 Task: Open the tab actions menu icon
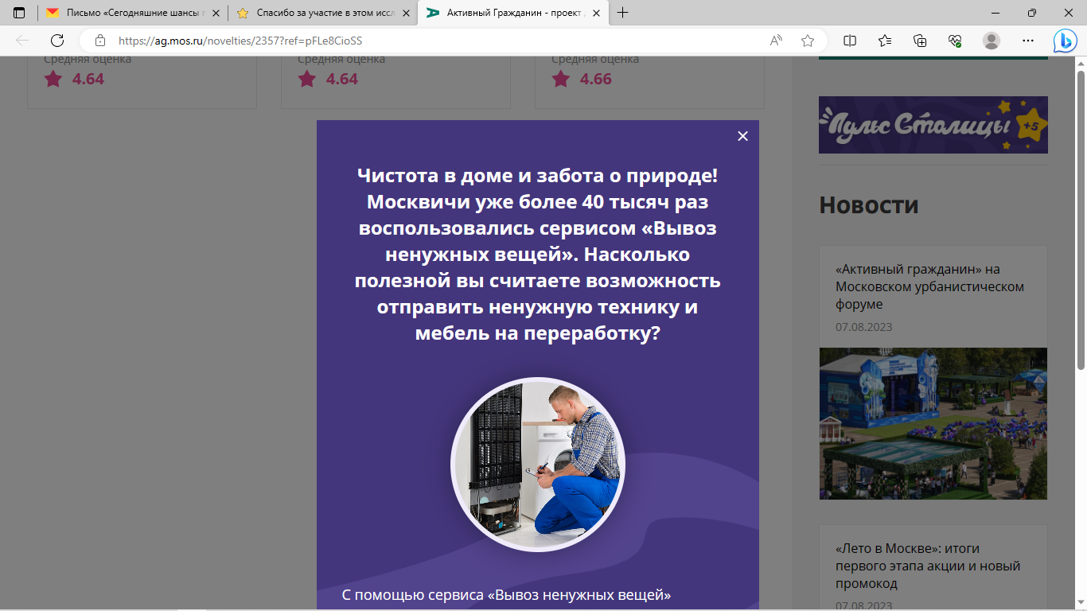[19, 13]
